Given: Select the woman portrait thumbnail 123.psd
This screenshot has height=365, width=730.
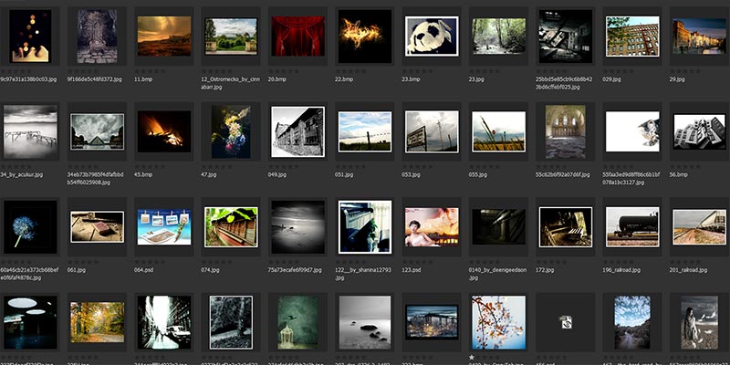Looking at the screenshot, I should [432, 227].
